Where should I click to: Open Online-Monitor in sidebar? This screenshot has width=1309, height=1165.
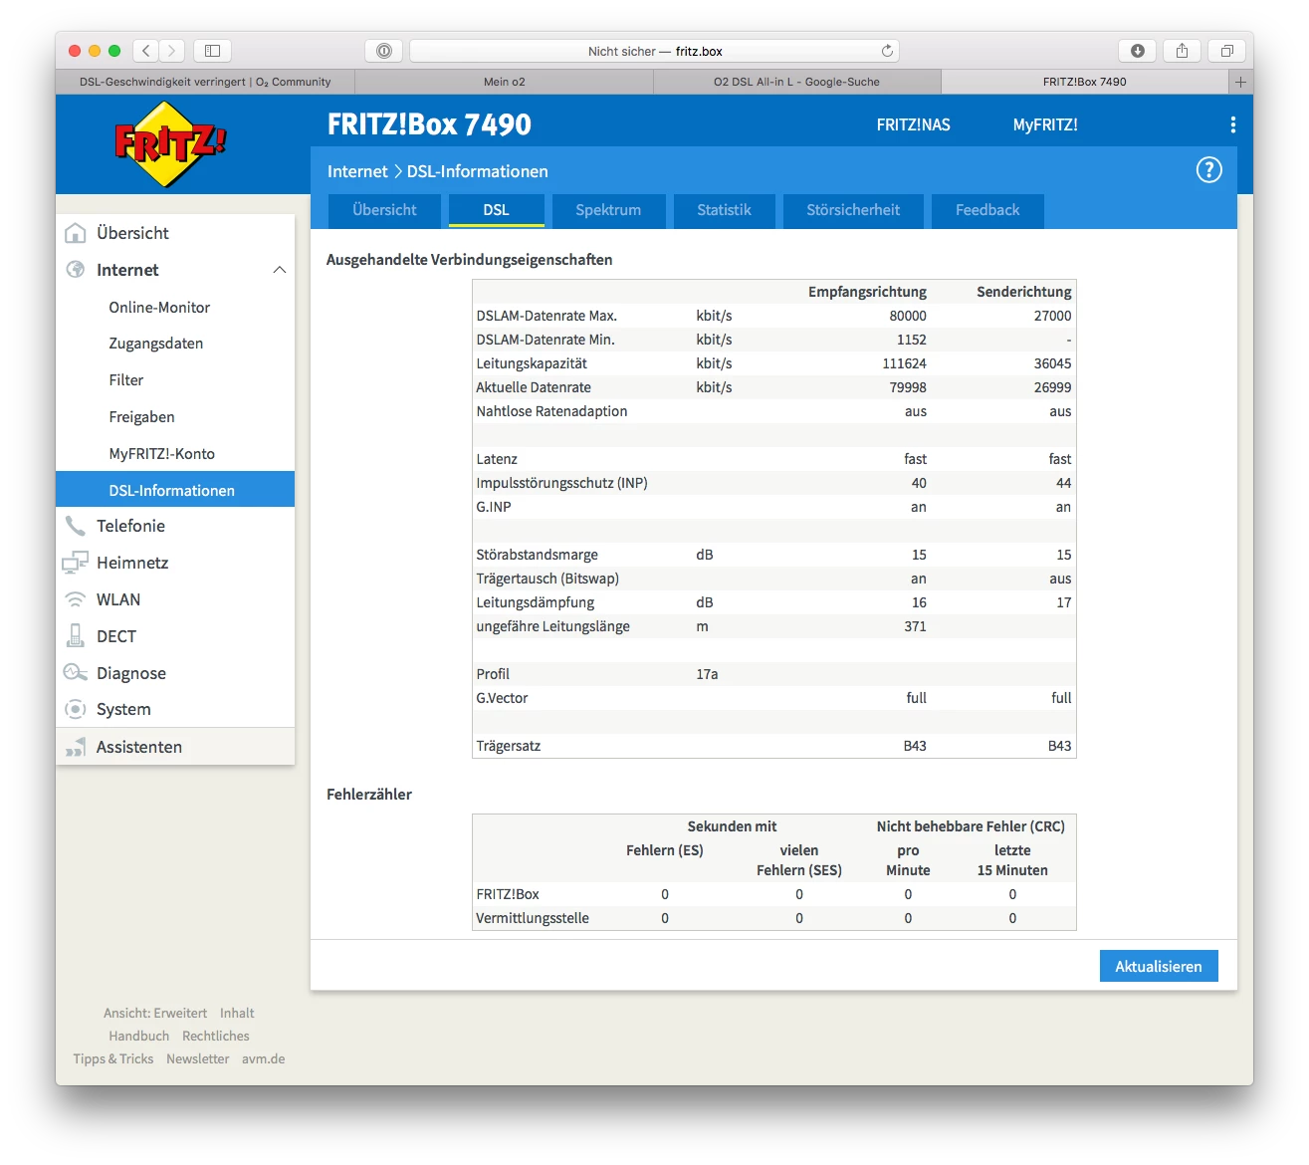[159, 308]
